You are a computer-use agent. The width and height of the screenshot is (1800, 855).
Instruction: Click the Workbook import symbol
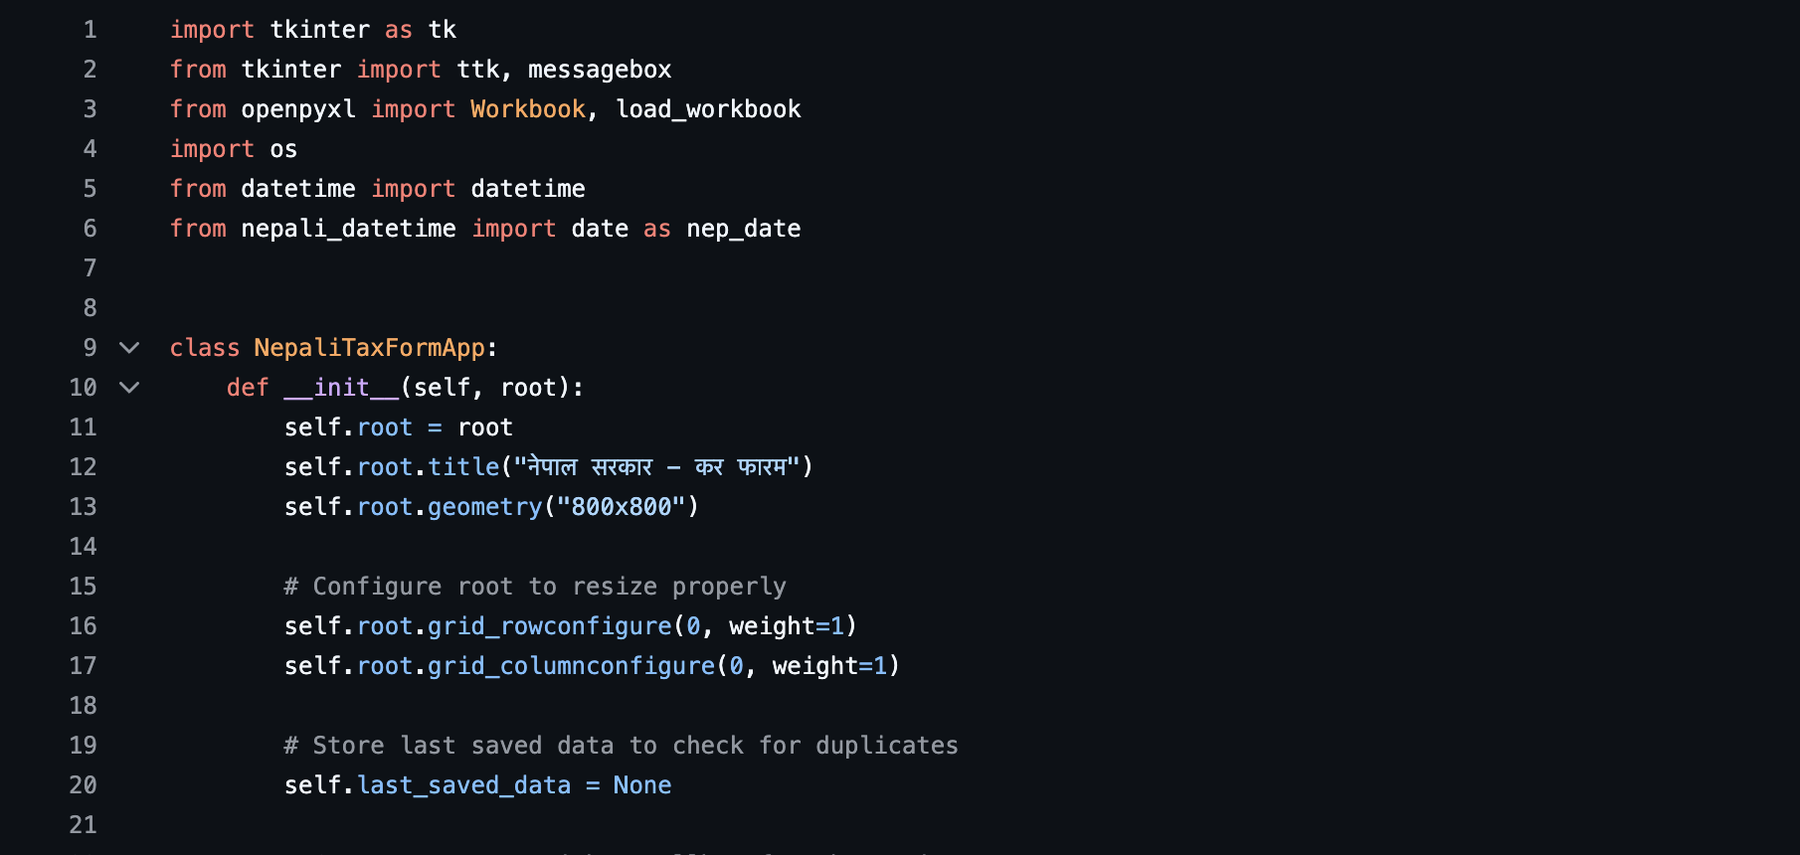click(528, 109)
